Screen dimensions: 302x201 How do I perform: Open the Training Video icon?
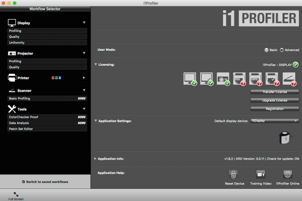261,175
